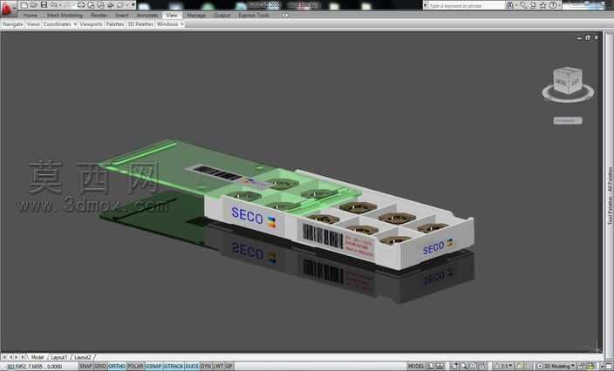
Task: Open the Insert ribbon tab
Action: point(122,16)
